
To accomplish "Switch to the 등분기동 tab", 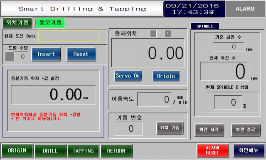I will click(50, 23).
